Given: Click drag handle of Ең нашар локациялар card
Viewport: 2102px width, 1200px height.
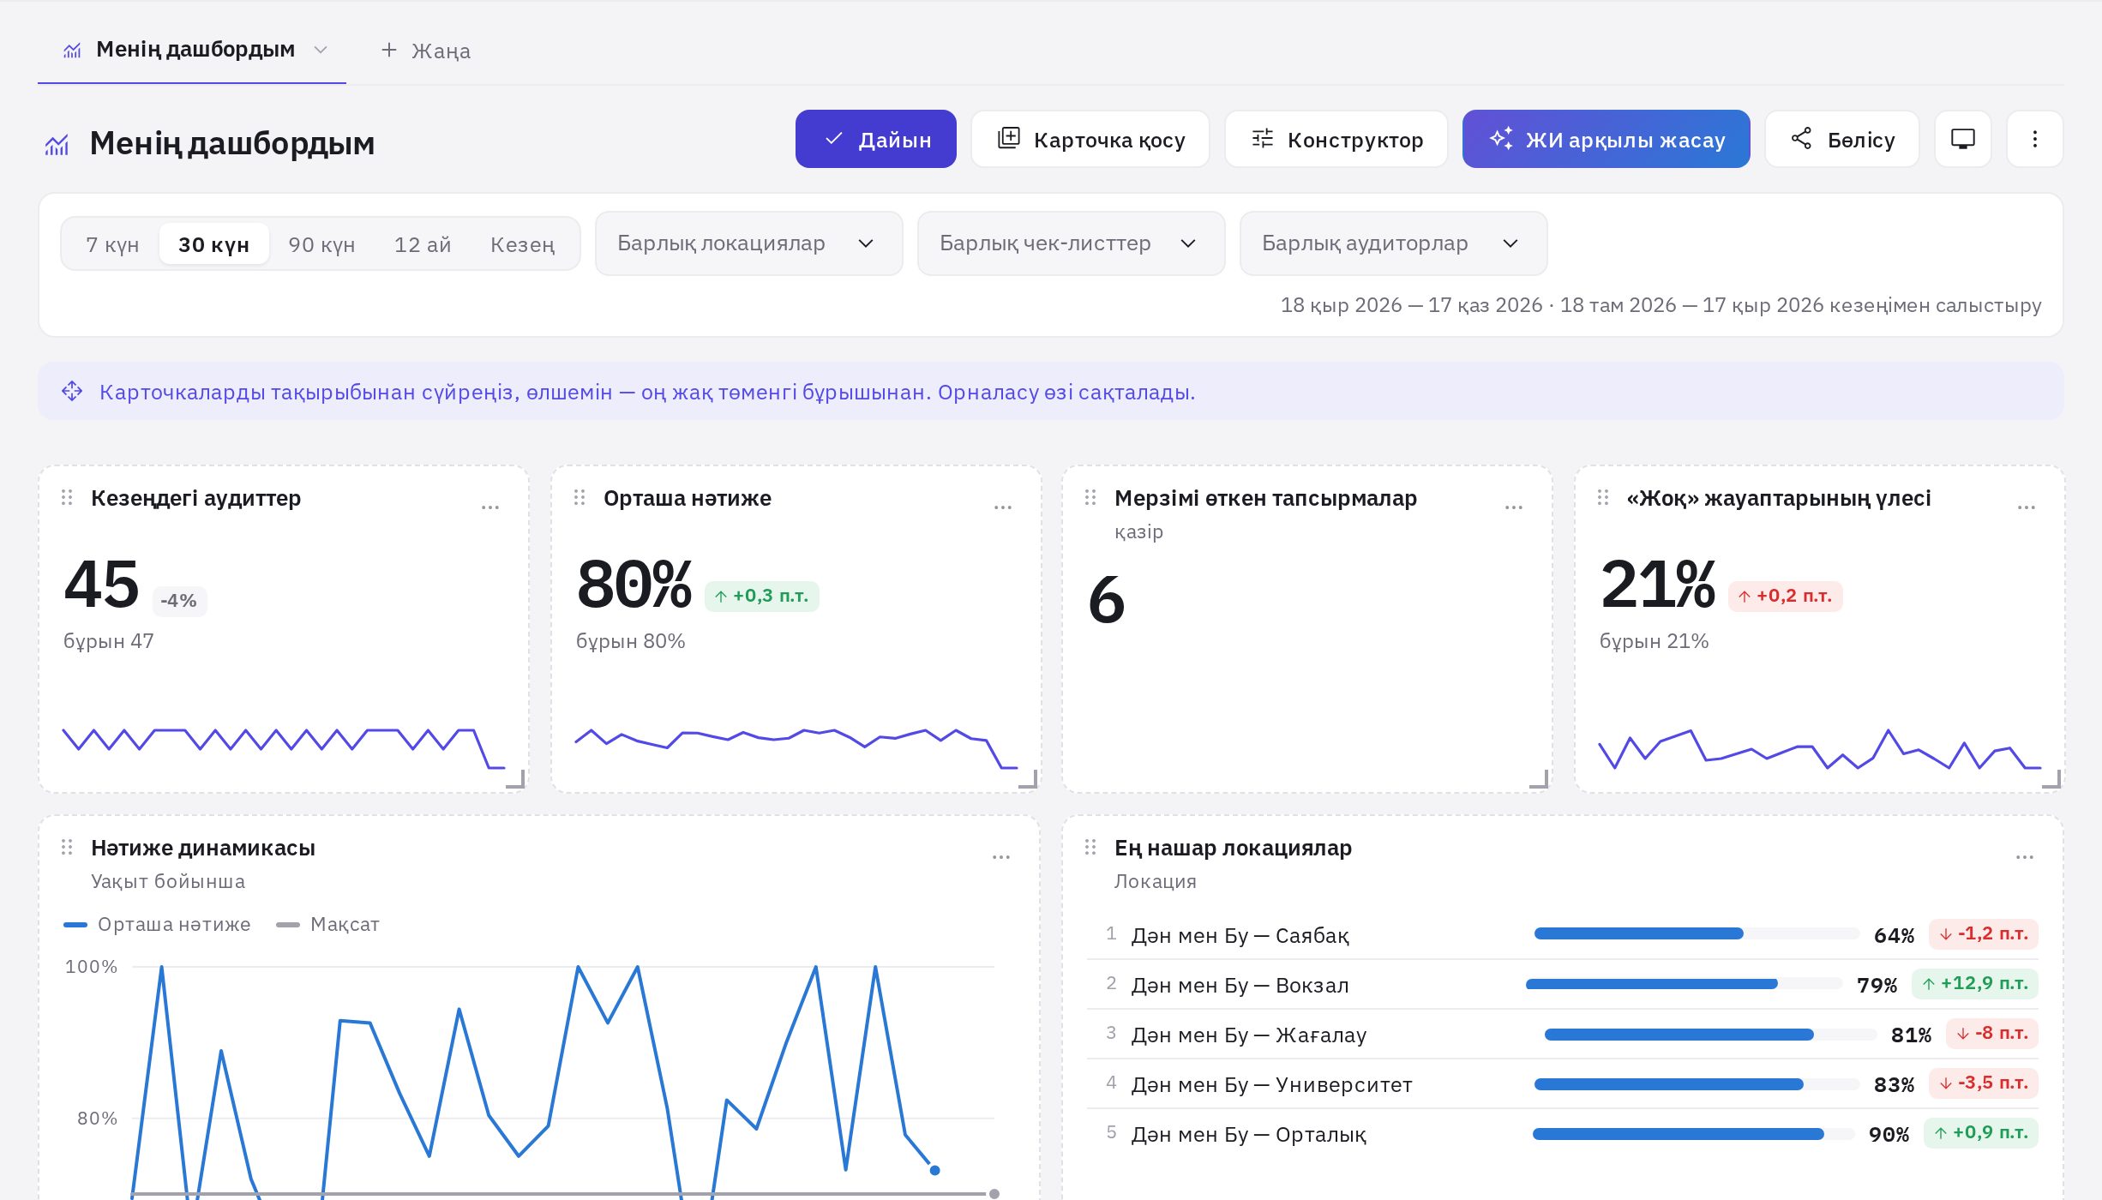Looking at the screenshot, I should tap(1090, 848).
